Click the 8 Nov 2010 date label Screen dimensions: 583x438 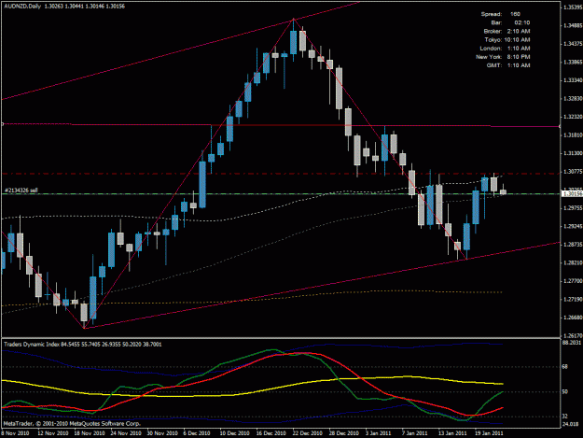[15, 433]
